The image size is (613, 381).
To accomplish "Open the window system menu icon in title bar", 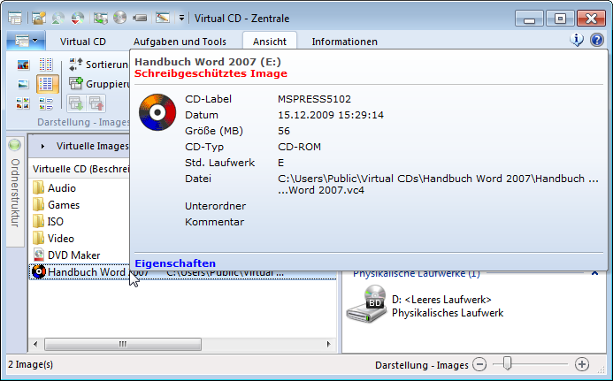I will pyautogui.click(x=15, y=18).
